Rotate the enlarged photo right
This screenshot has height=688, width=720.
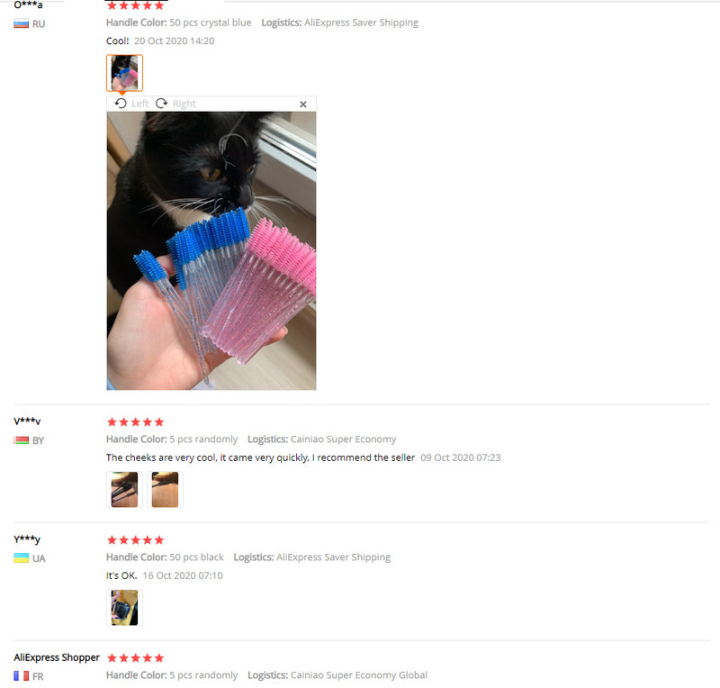[161, 104]
